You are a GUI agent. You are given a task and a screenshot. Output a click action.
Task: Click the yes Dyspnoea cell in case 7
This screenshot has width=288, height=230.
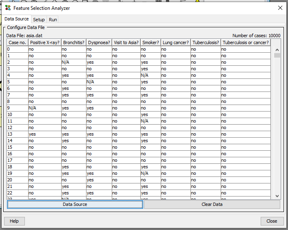point(99,95)
